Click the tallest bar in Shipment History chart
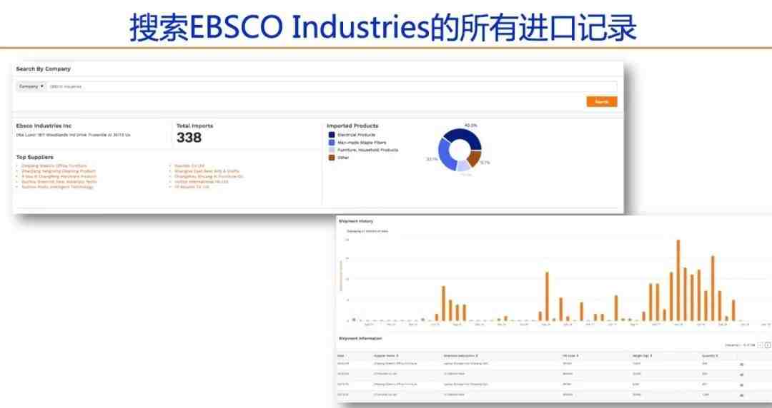The width and height of the screenshot is (772, 408). click(678, 280)
